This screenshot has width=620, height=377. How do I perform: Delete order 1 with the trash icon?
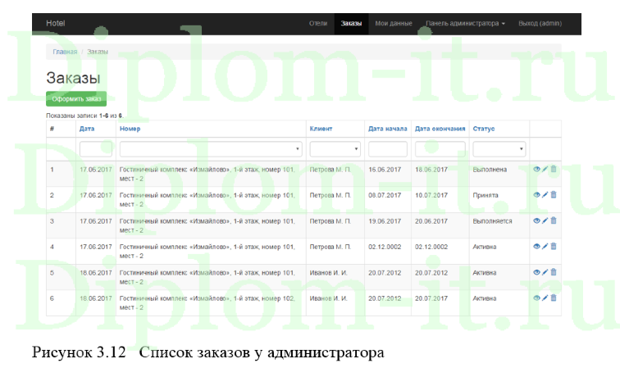(x=554, y=169)
